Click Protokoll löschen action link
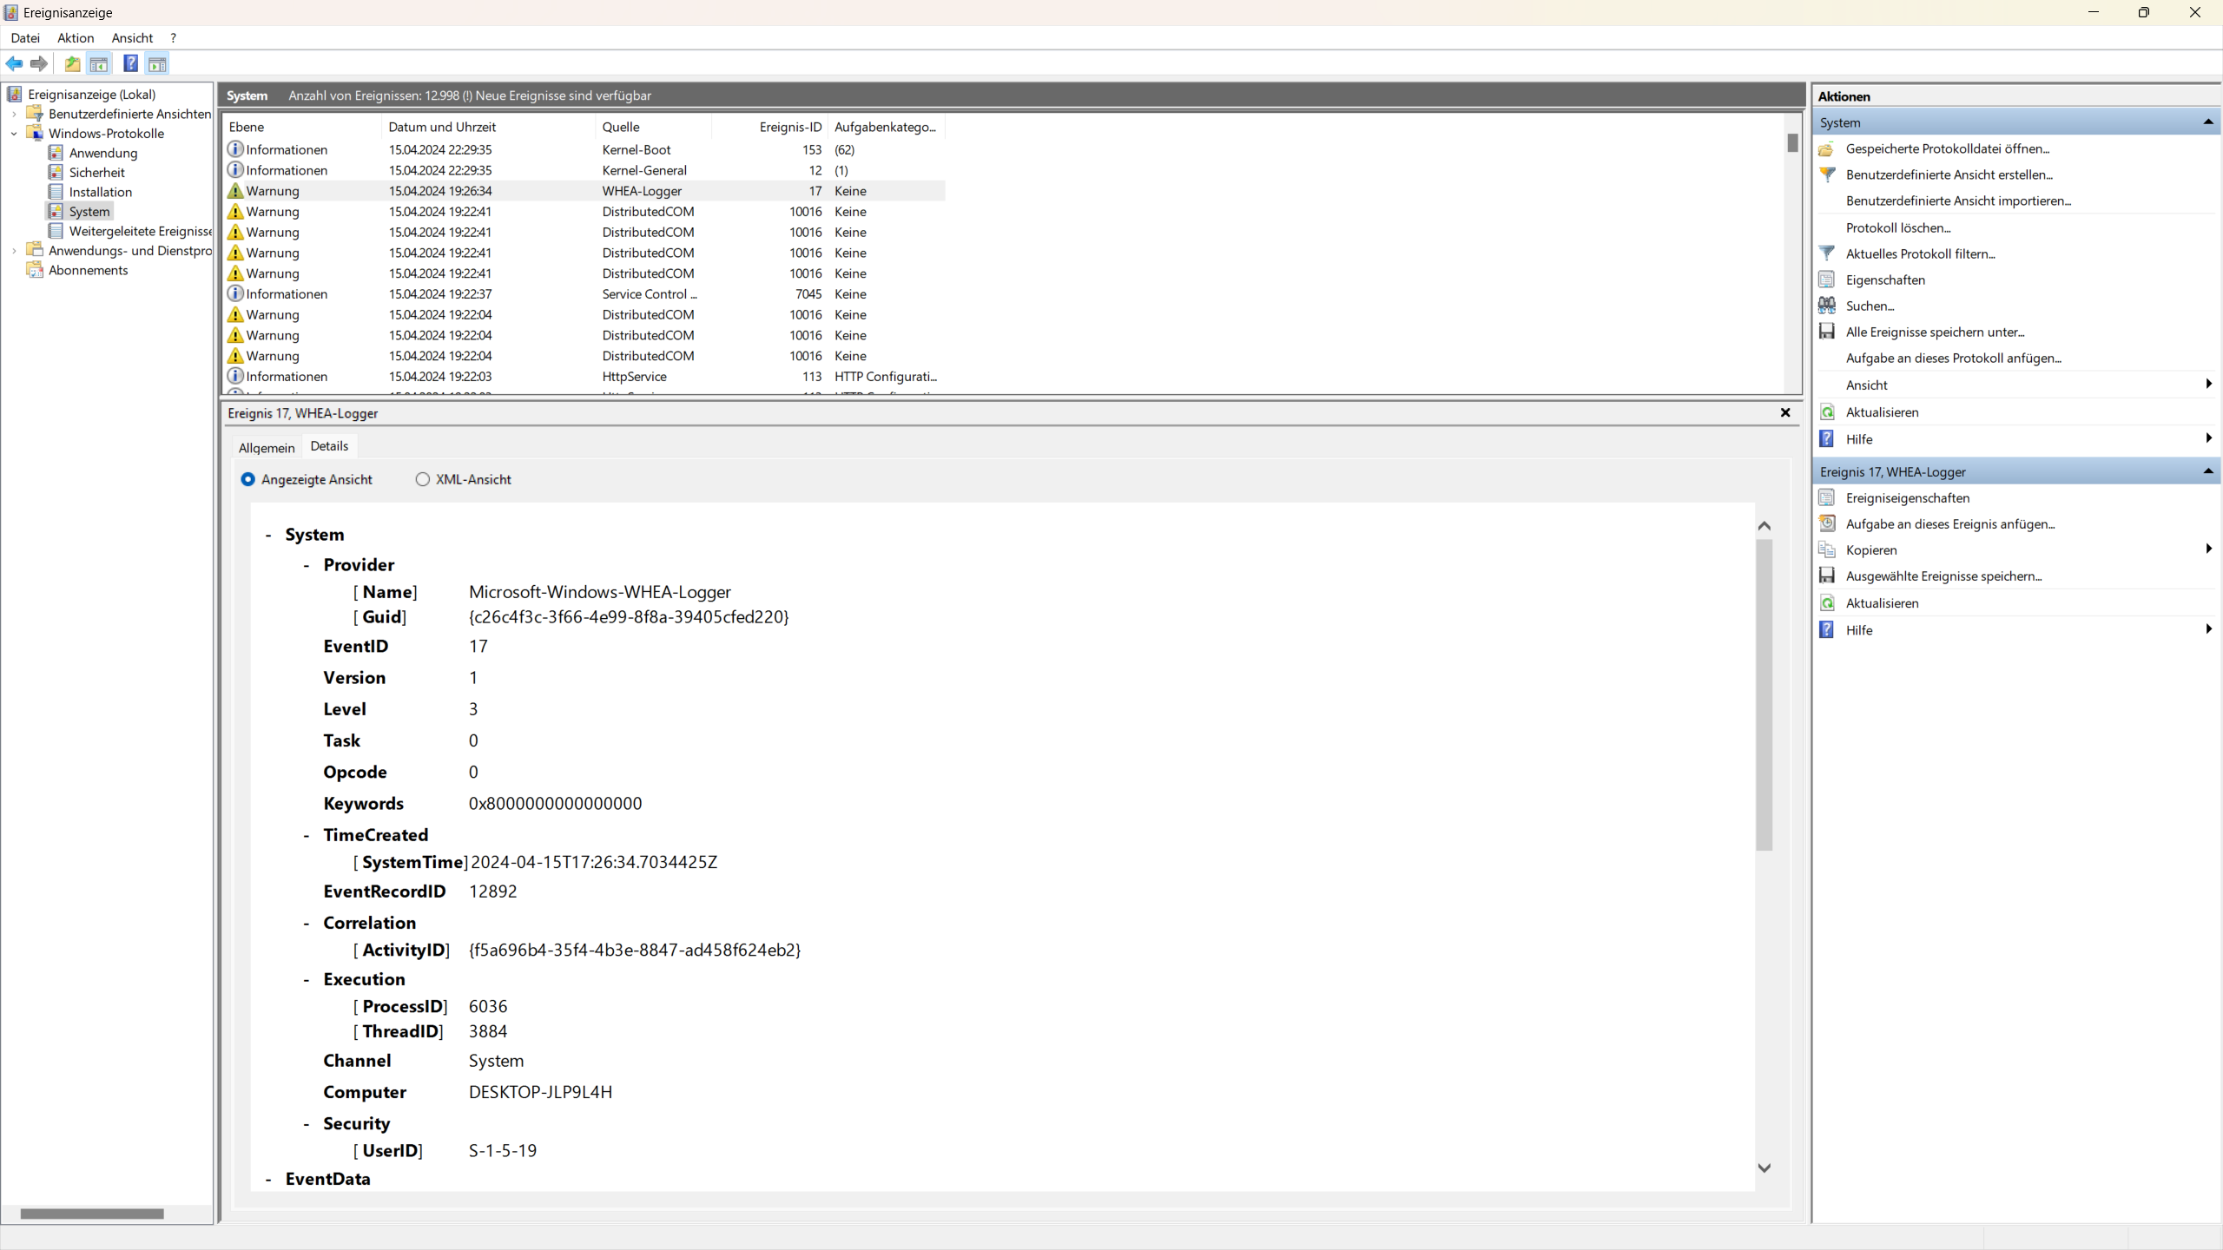Image resolution: width=2223 pixels, height=1250 pixels. (1897, 227)
